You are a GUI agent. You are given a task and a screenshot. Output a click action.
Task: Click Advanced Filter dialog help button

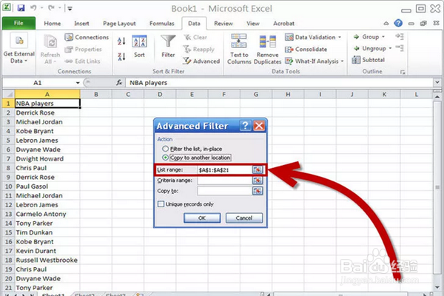[x=245, y=126]
